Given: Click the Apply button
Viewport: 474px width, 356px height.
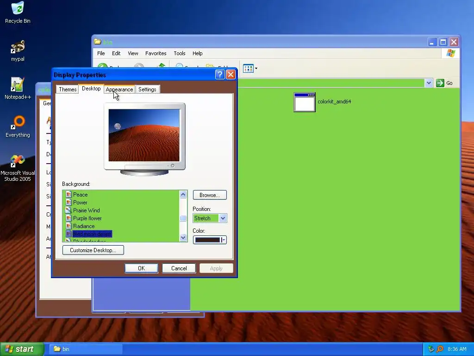Looking at the screenshot, I should point(216,268).
